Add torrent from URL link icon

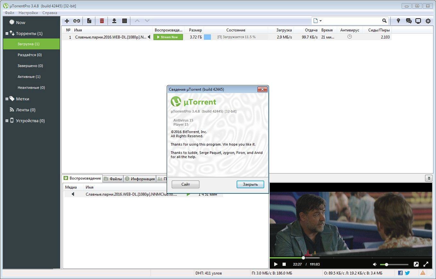pyautogui.click(x=77, y=21)
